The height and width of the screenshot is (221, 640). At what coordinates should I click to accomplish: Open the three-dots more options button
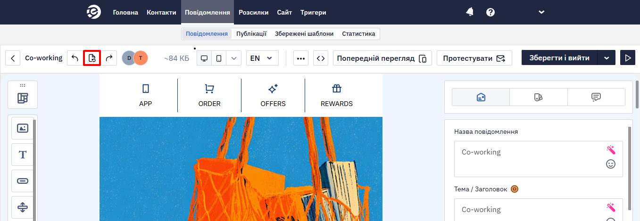(x=301, y=58)
